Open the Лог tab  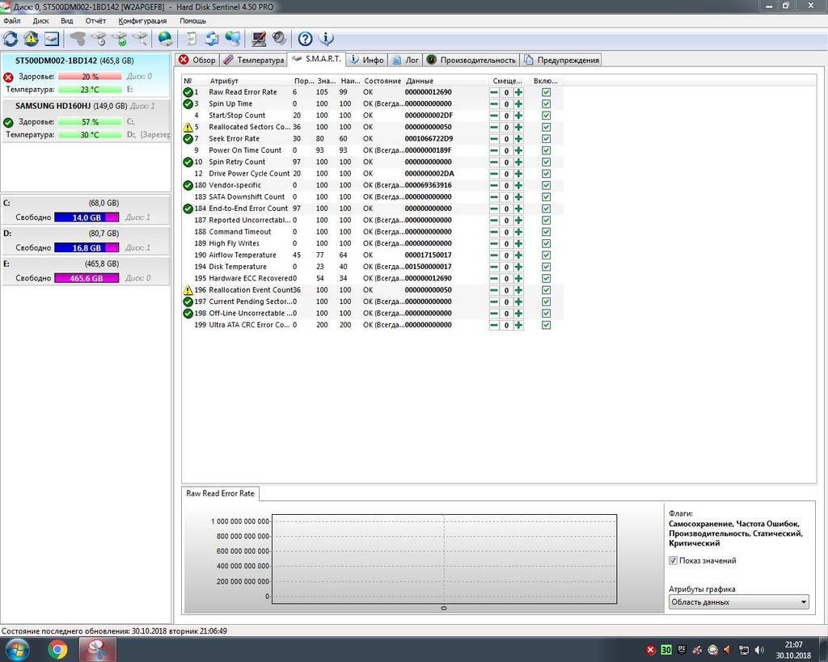(x=405, y=60)
